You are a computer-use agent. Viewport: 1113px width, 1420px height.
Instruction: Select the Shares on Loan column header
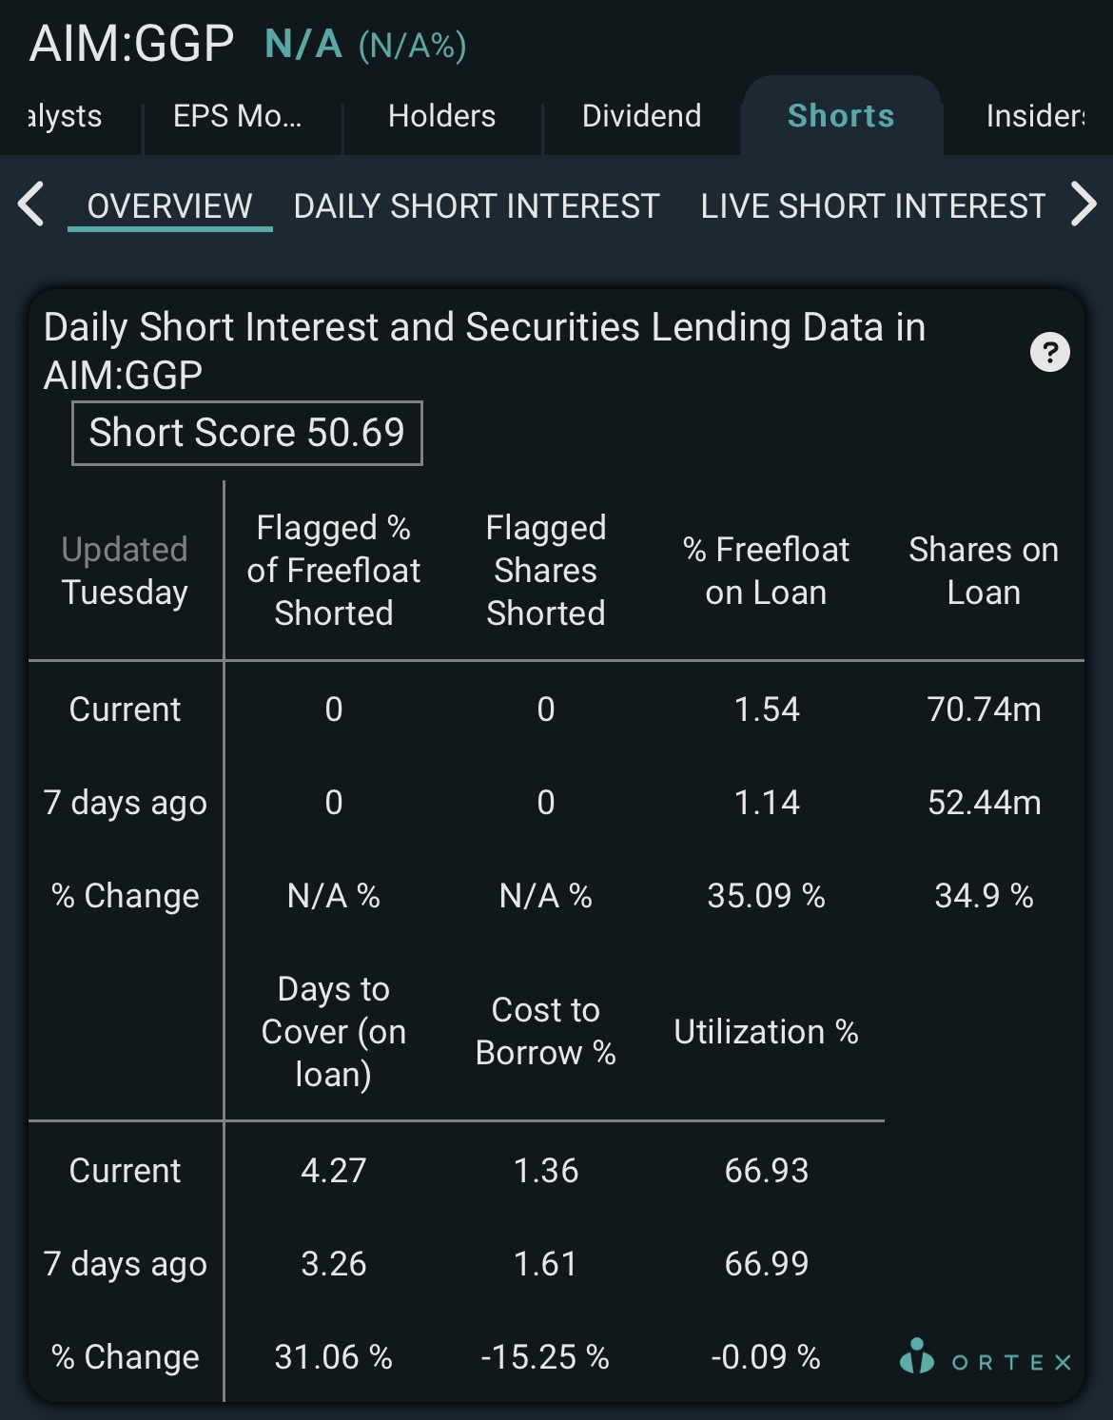(984, 571)
